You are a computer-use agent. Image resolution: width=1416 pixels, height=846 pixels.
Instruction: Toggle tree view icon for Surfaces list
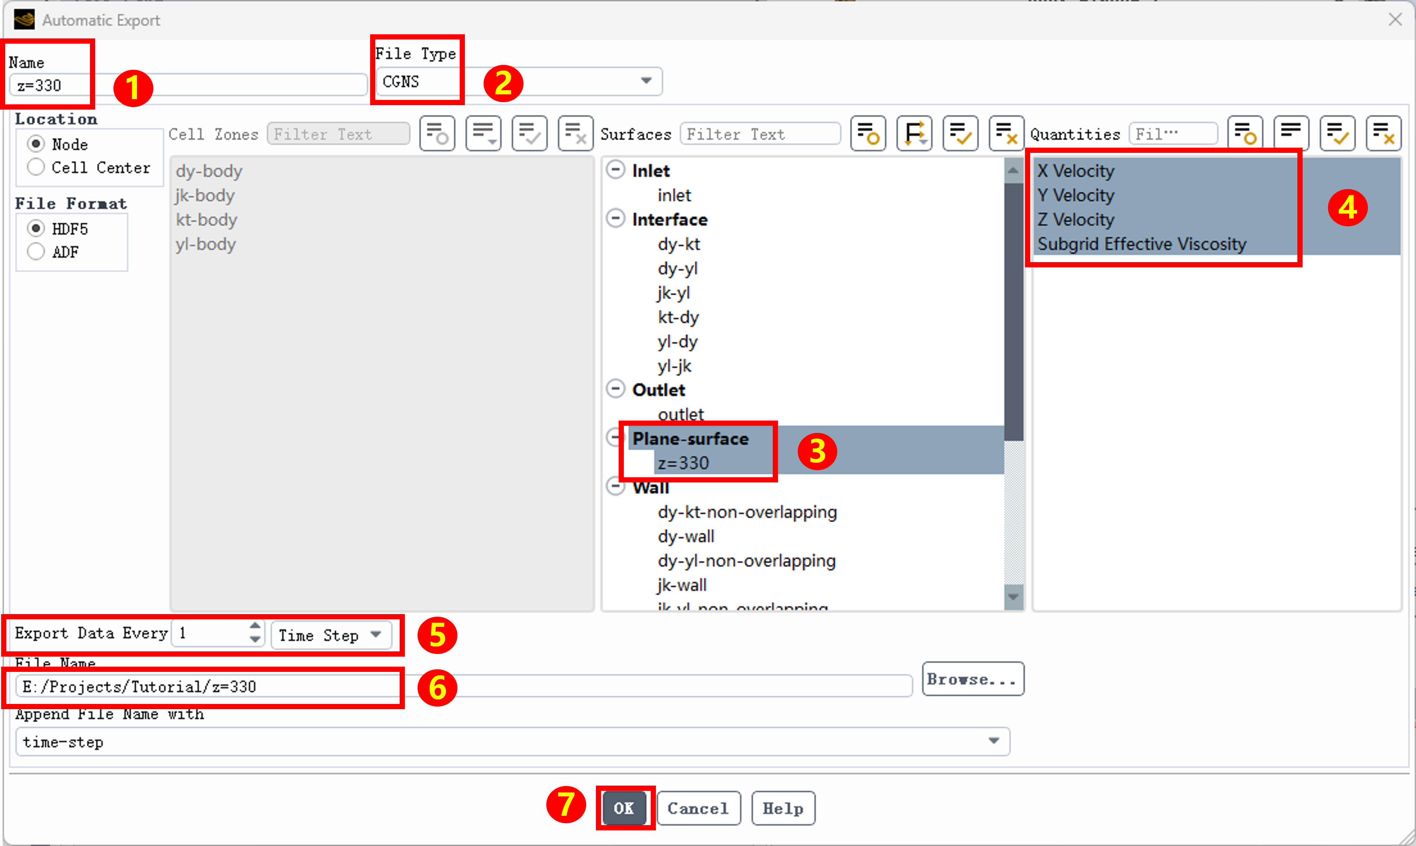click(914, 133)
